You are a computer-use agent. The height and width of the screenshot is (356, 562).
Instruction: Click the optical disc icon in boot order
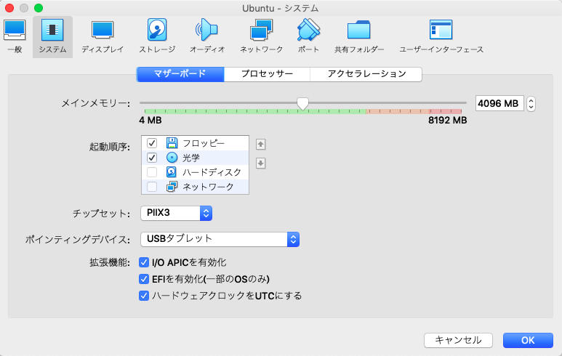pyautogui.click(x=172, y=158)
